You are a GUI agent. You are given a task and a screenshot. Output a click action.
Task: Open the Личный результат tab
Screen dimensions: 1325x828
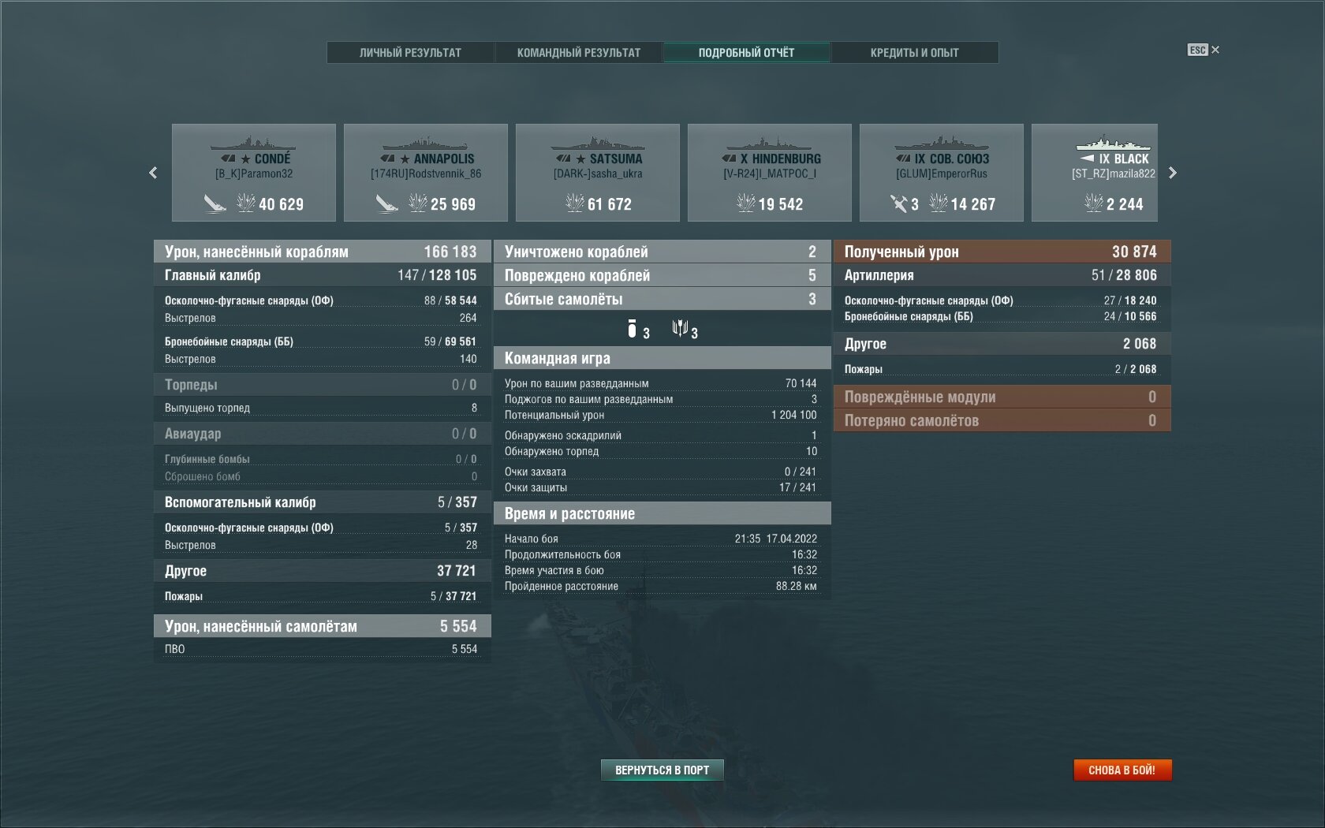tap(410, 53)
